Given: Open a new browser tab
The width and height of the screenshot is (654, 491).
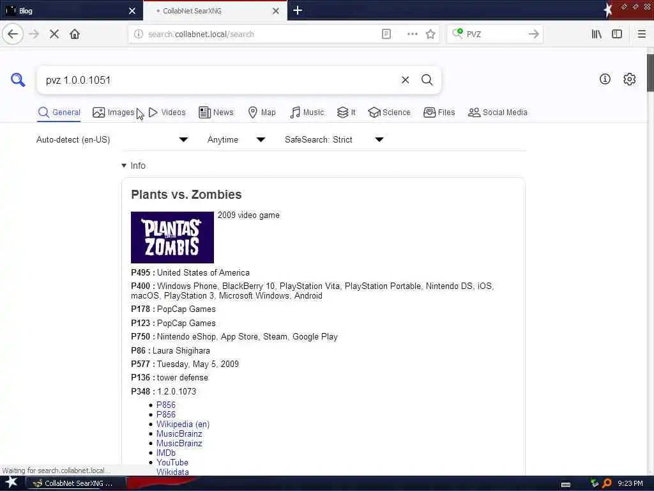Looking at the screenshot, I should point(298,10).
